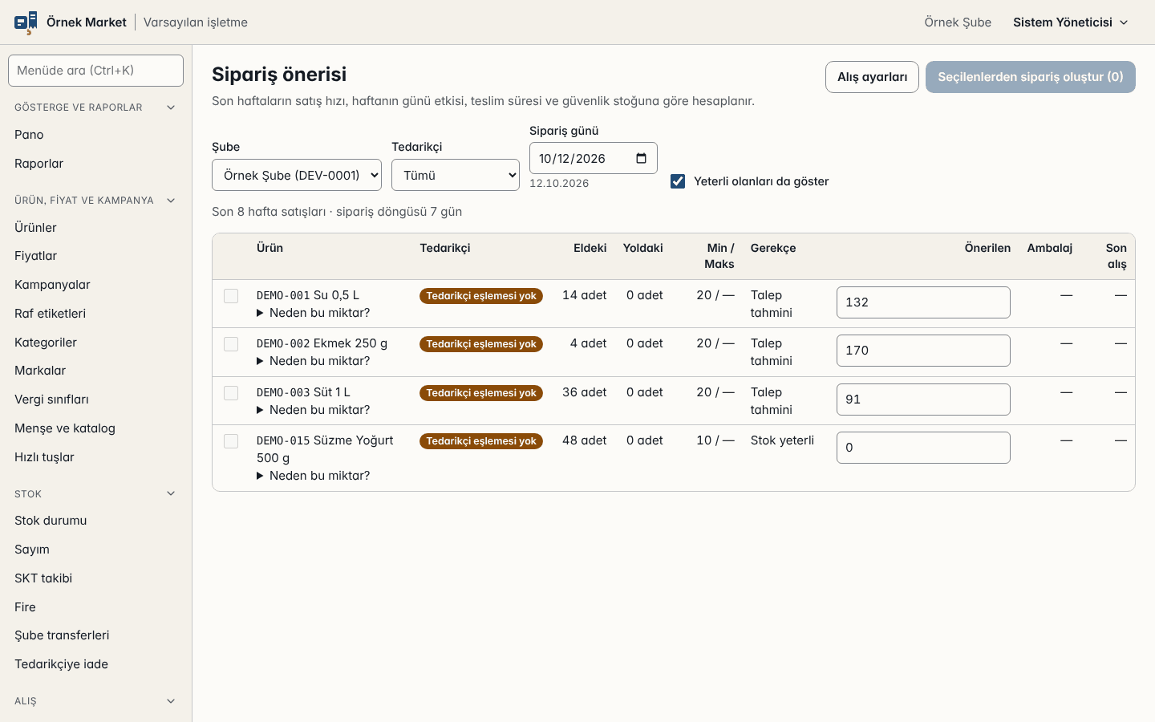Click the Örnek Market logo icon

click(26, 22)
